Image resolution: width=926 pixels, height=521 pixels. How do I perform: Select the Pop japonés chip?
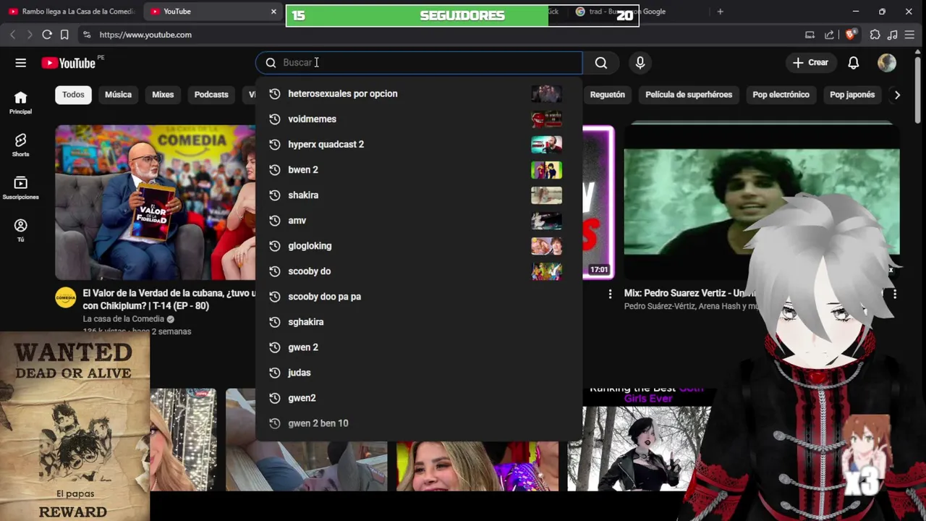click(x=852, y=95)
